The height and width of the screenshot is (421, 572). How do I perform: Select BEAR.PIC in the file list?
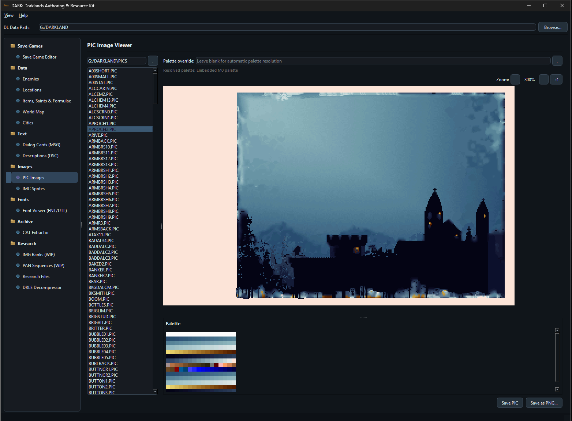120,282
